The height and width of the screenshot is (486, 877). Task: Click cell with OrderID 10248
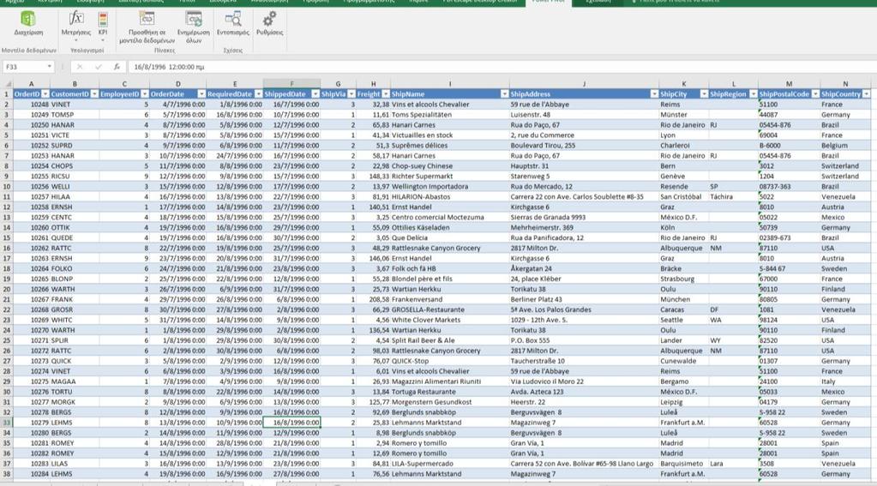click(32, 105)
